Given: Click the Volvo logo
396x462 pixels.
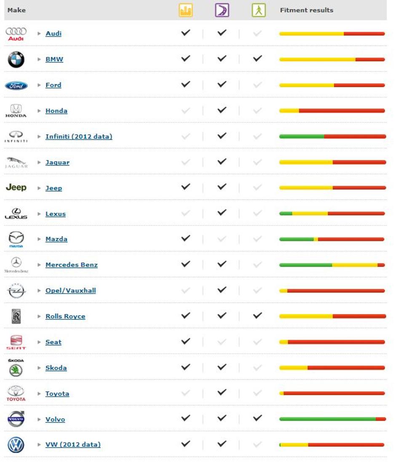Looking at the screenshot, I should coord(16,419).
